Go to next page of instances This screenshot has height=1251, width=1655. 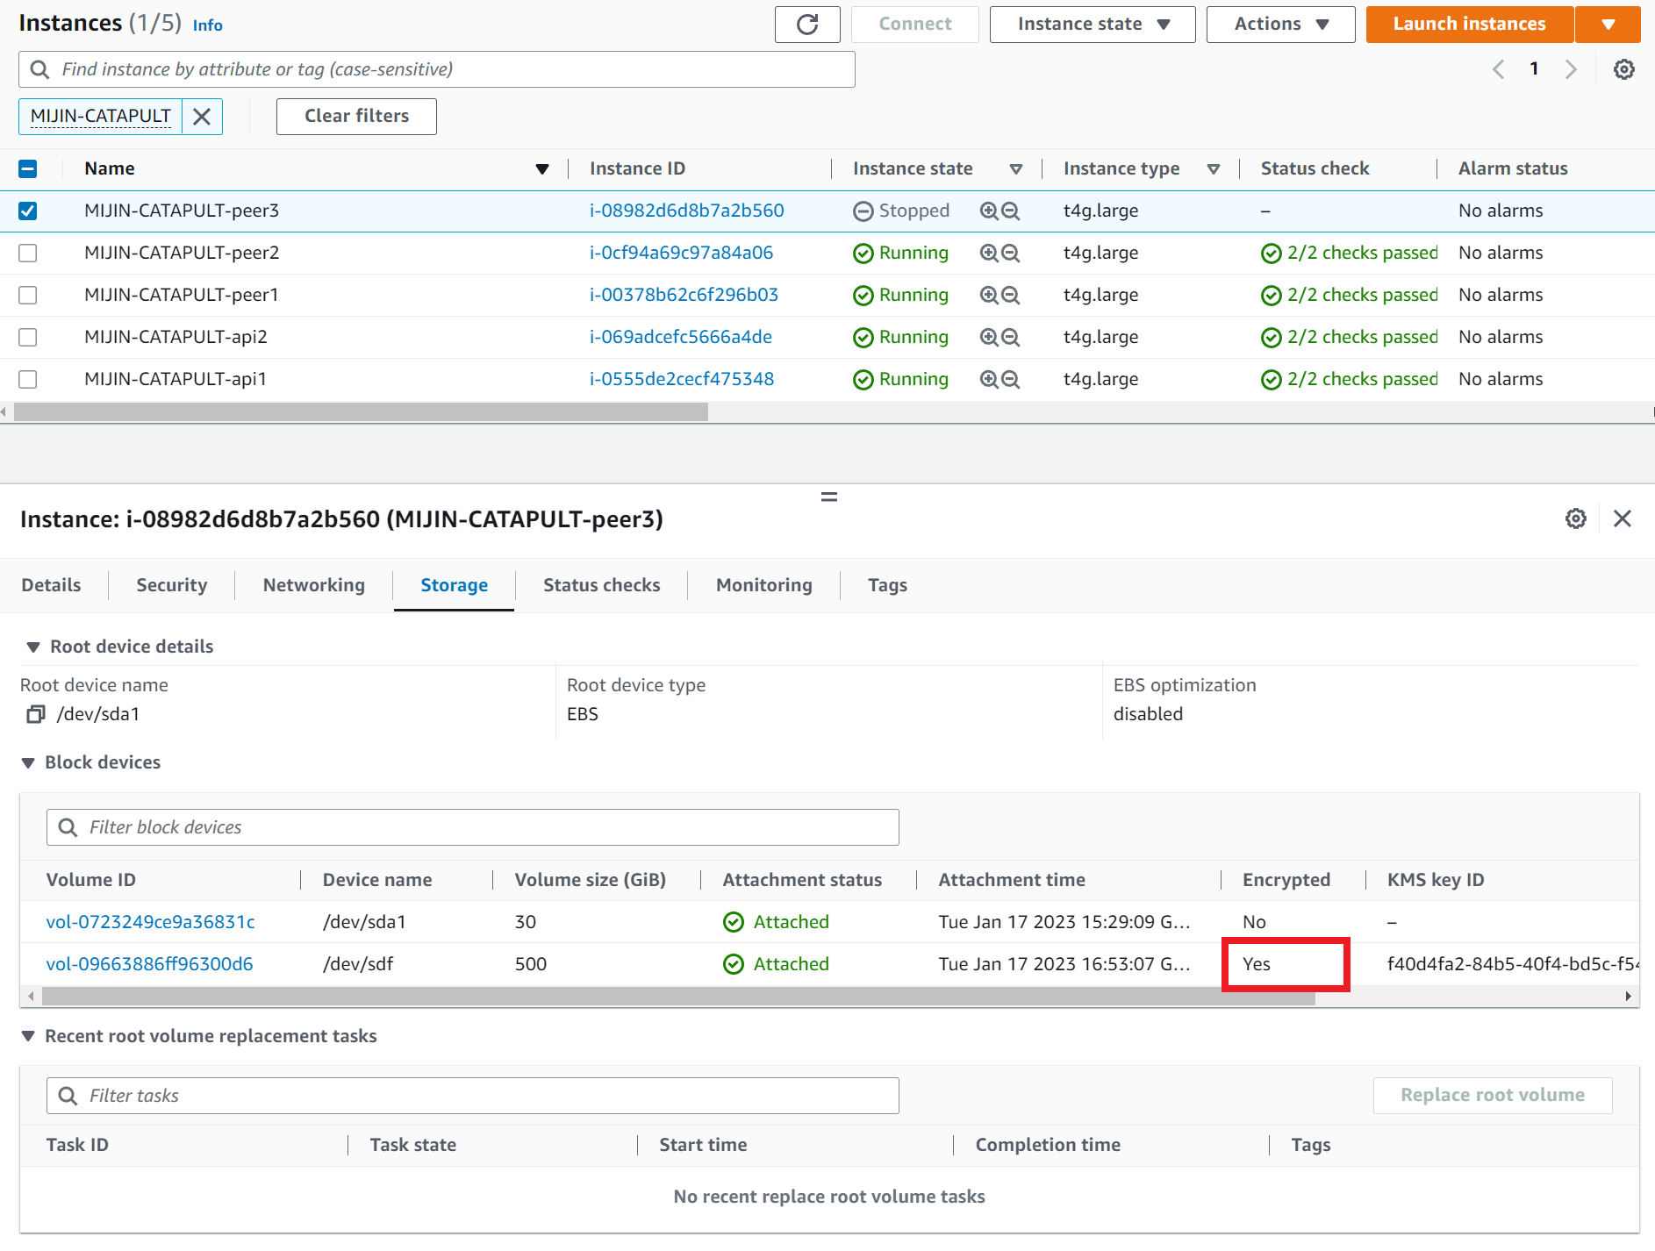[x=1571, y=69]
